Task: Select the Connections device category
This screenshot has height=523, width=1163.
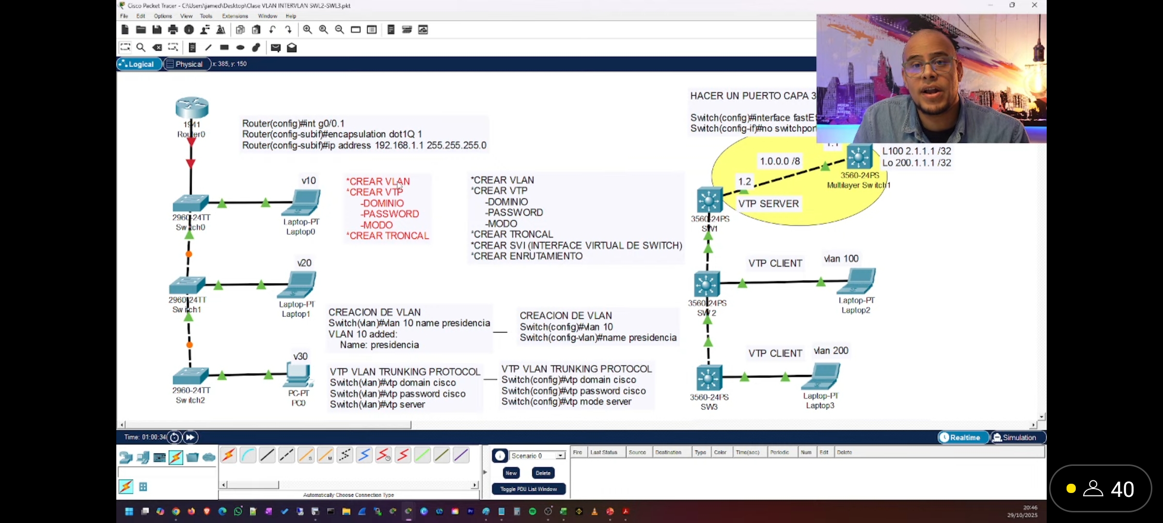Action: (x=176, y=457)
